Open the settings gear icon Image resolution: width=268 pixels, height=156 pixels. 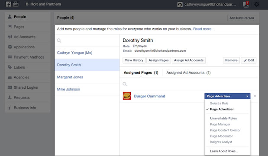pos(256,4)
